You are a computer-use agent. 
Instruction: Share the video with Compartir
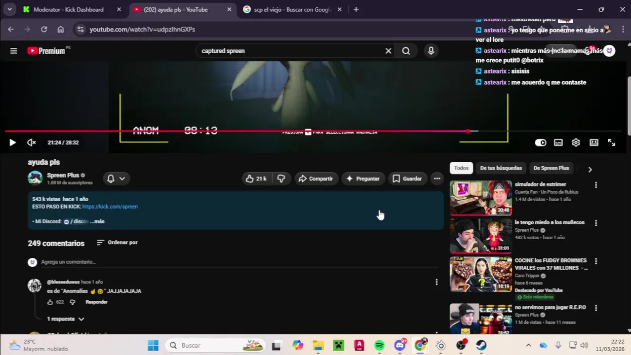(316, 178)
